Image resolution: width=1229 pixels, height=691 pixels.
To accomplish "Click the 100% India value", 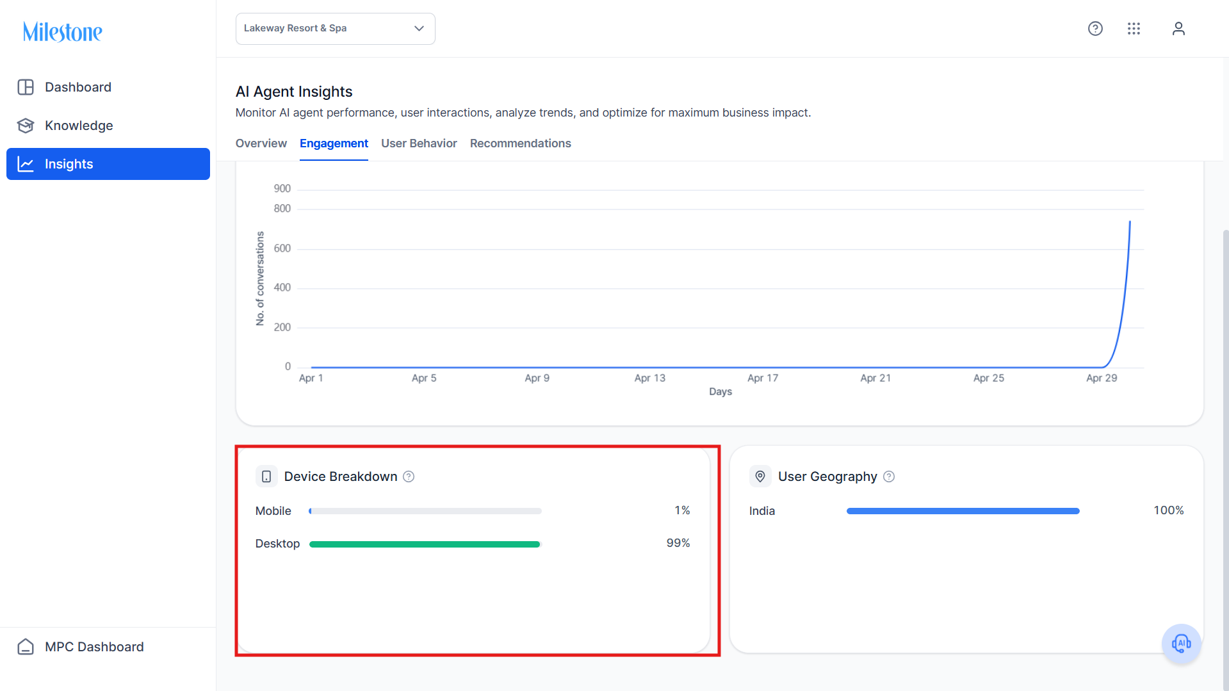I will [x=1169, y=510].
